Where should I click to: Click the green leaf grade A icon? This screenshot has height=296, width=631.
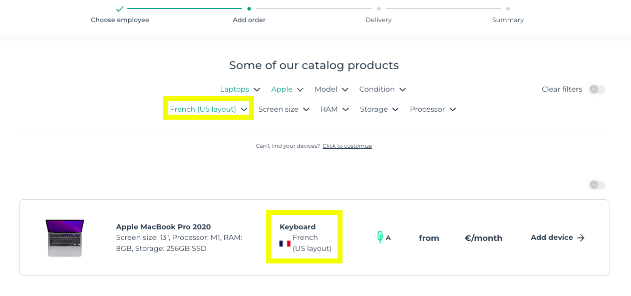380,237
